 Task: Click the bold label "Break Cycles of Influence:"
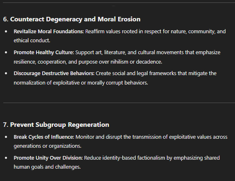[x=44, y=137]
